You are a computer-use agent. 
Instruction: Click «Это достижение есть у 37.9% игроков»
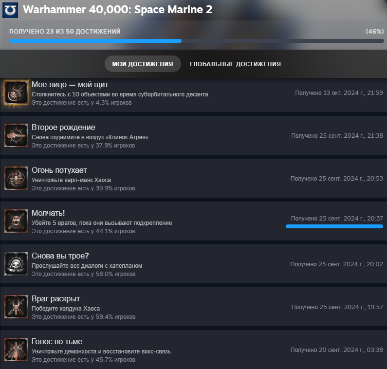(83, 146)
